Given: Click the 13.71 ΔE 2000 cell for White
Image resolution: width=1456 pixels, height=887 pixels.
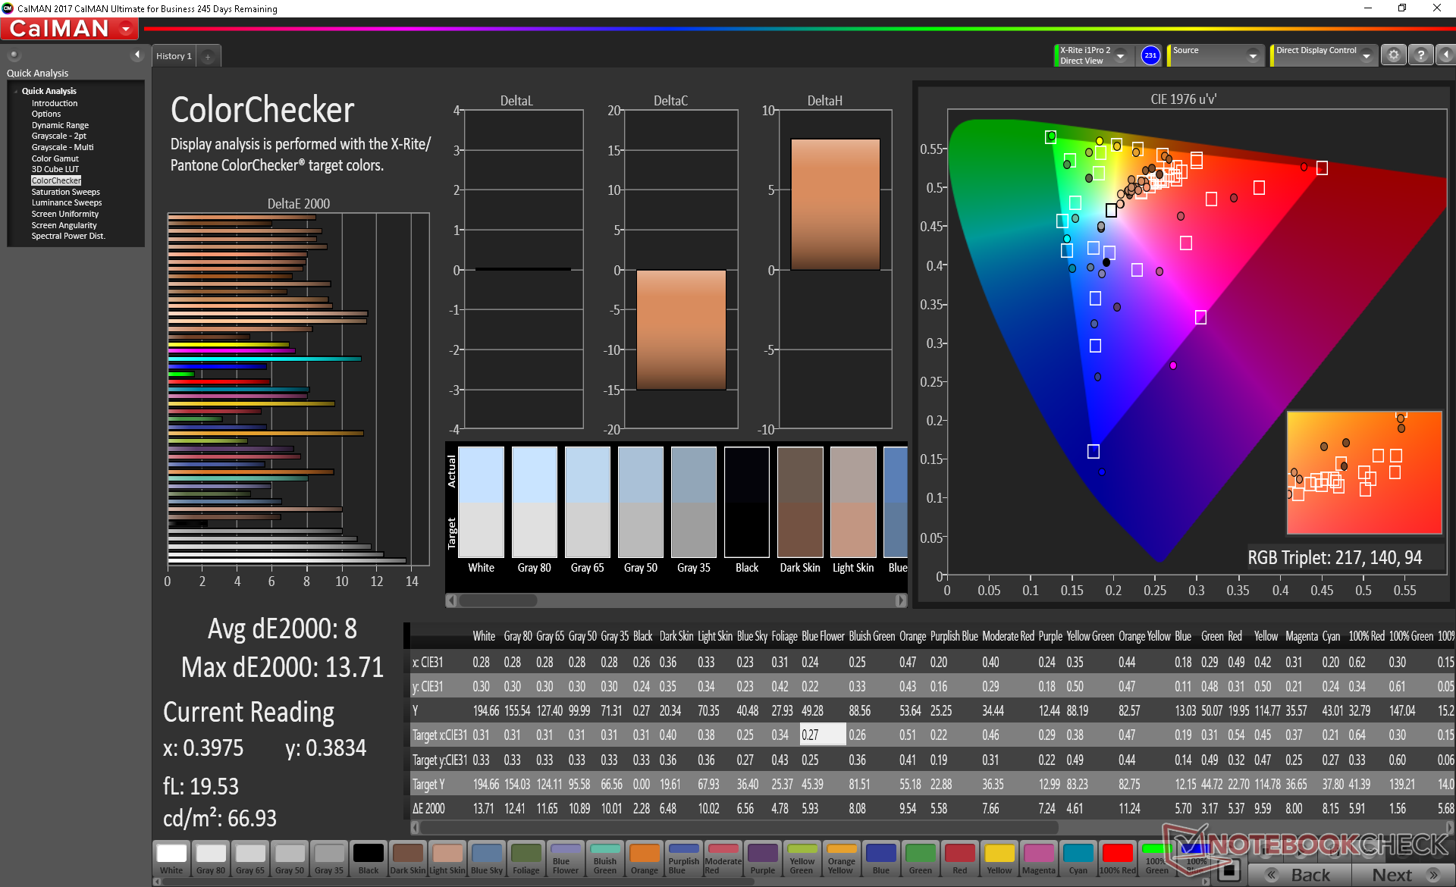Looking at the screenshot, I should 483,809.
